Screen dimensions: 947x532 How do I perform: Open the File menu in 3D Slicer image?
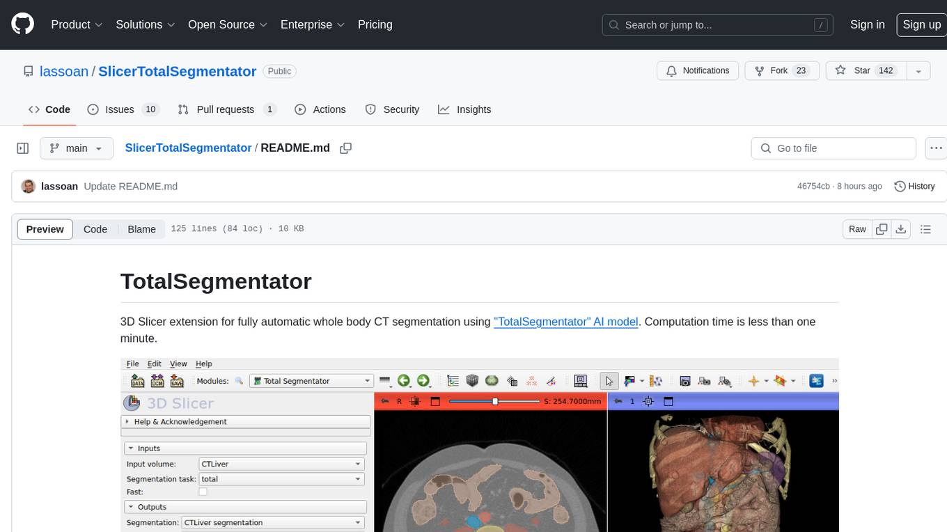pos(132,363)
